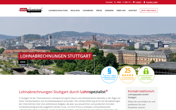
Task: Open the Lohnbuchhaltung menu
Action: click(58, 11)
